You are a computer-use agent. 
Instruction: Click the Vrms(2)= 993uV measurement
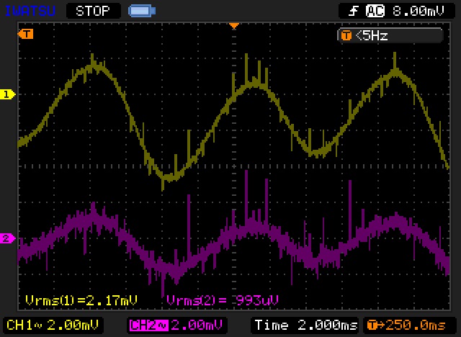(x=223, y=300)
